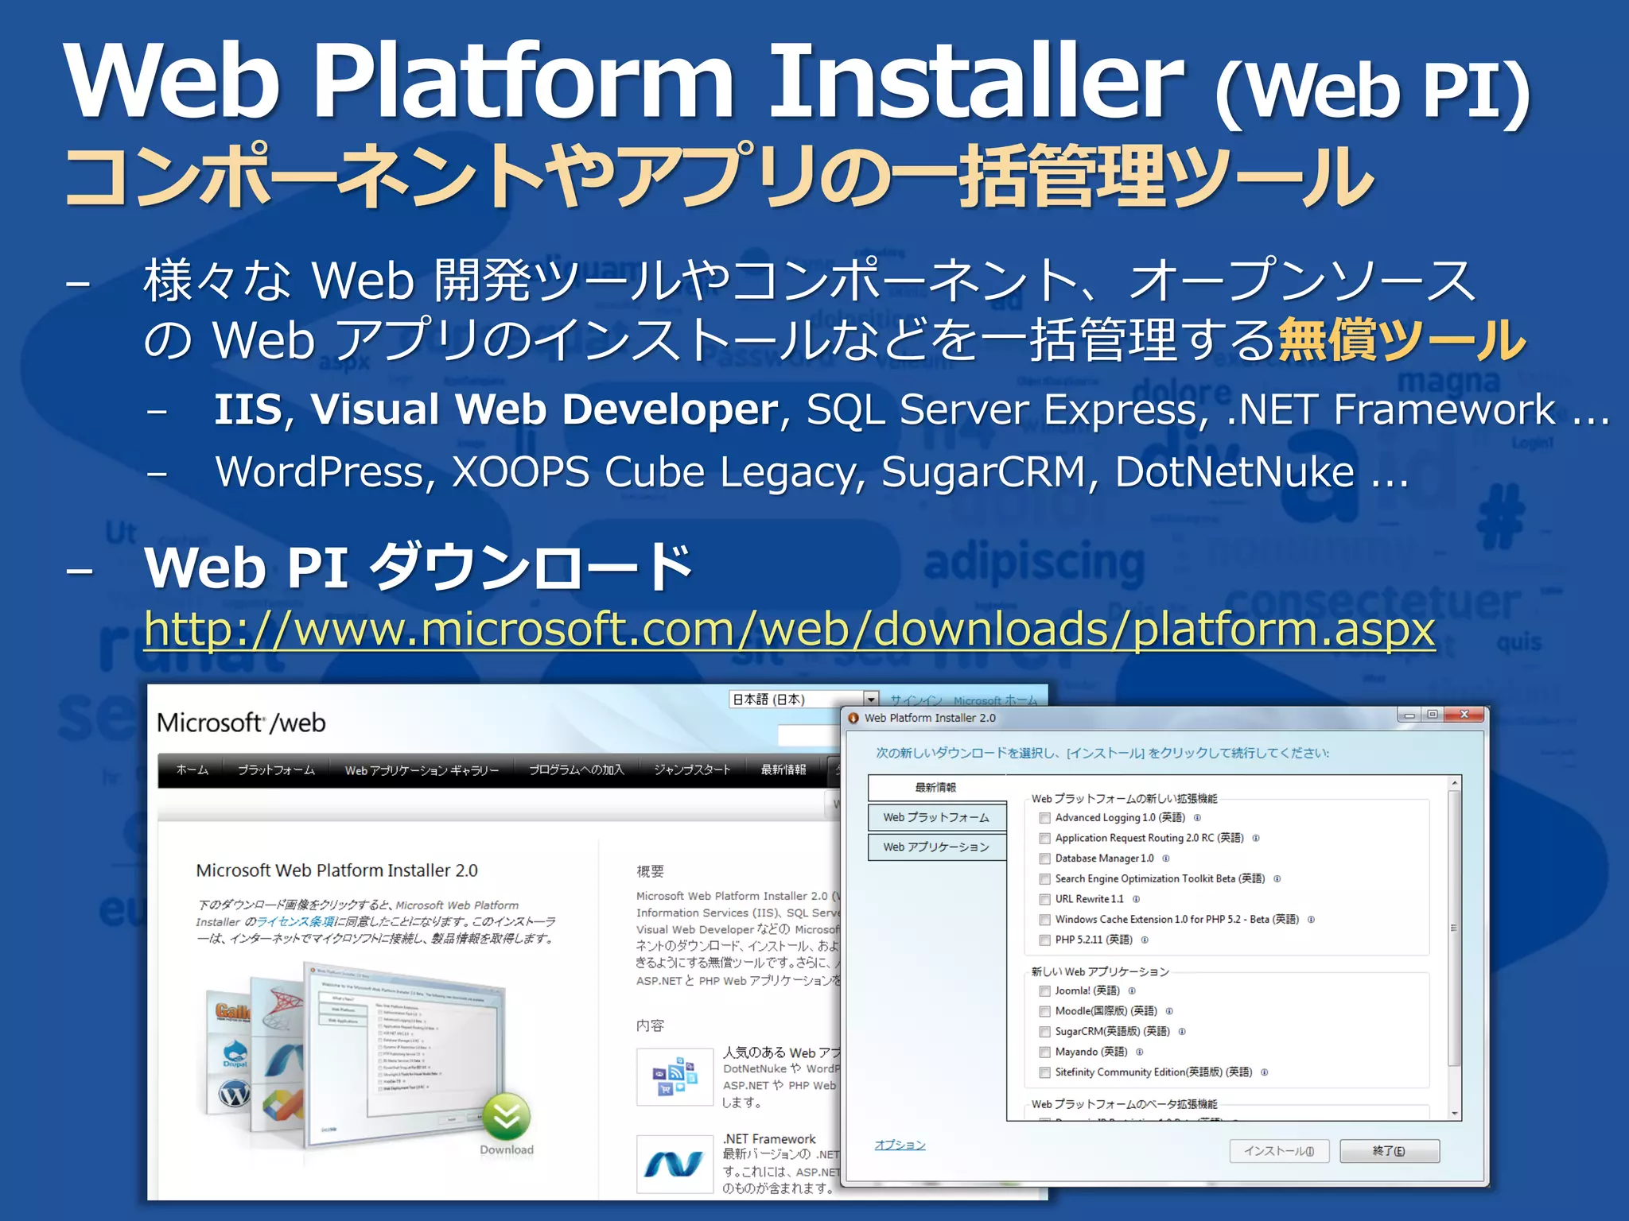Open the プラットフォーム site menu item
The width and height of the screenshot is (1629, 1221).
pyautogui.click(x=277, y=769)
